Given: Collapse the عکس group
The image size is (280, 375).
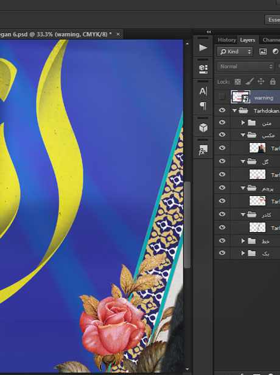Looking at the screenshot, I should (x=243, y=135).
